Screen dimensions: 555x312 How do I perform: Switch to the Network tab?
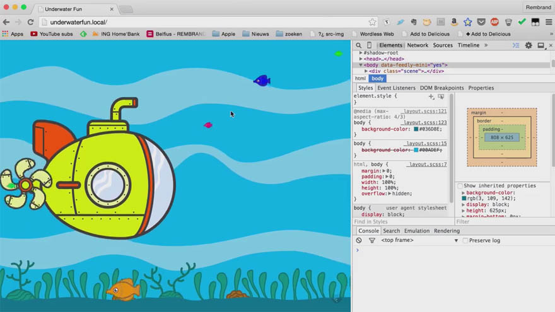418,45
